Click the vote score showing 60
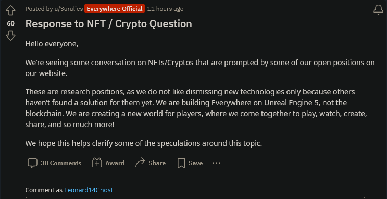387x199 pixels. pos(10,23)
